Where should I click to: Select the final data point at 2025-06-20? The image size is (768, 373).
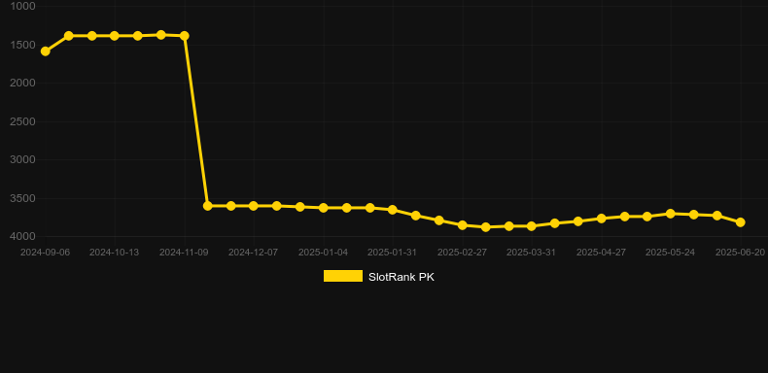pos(741,222)
